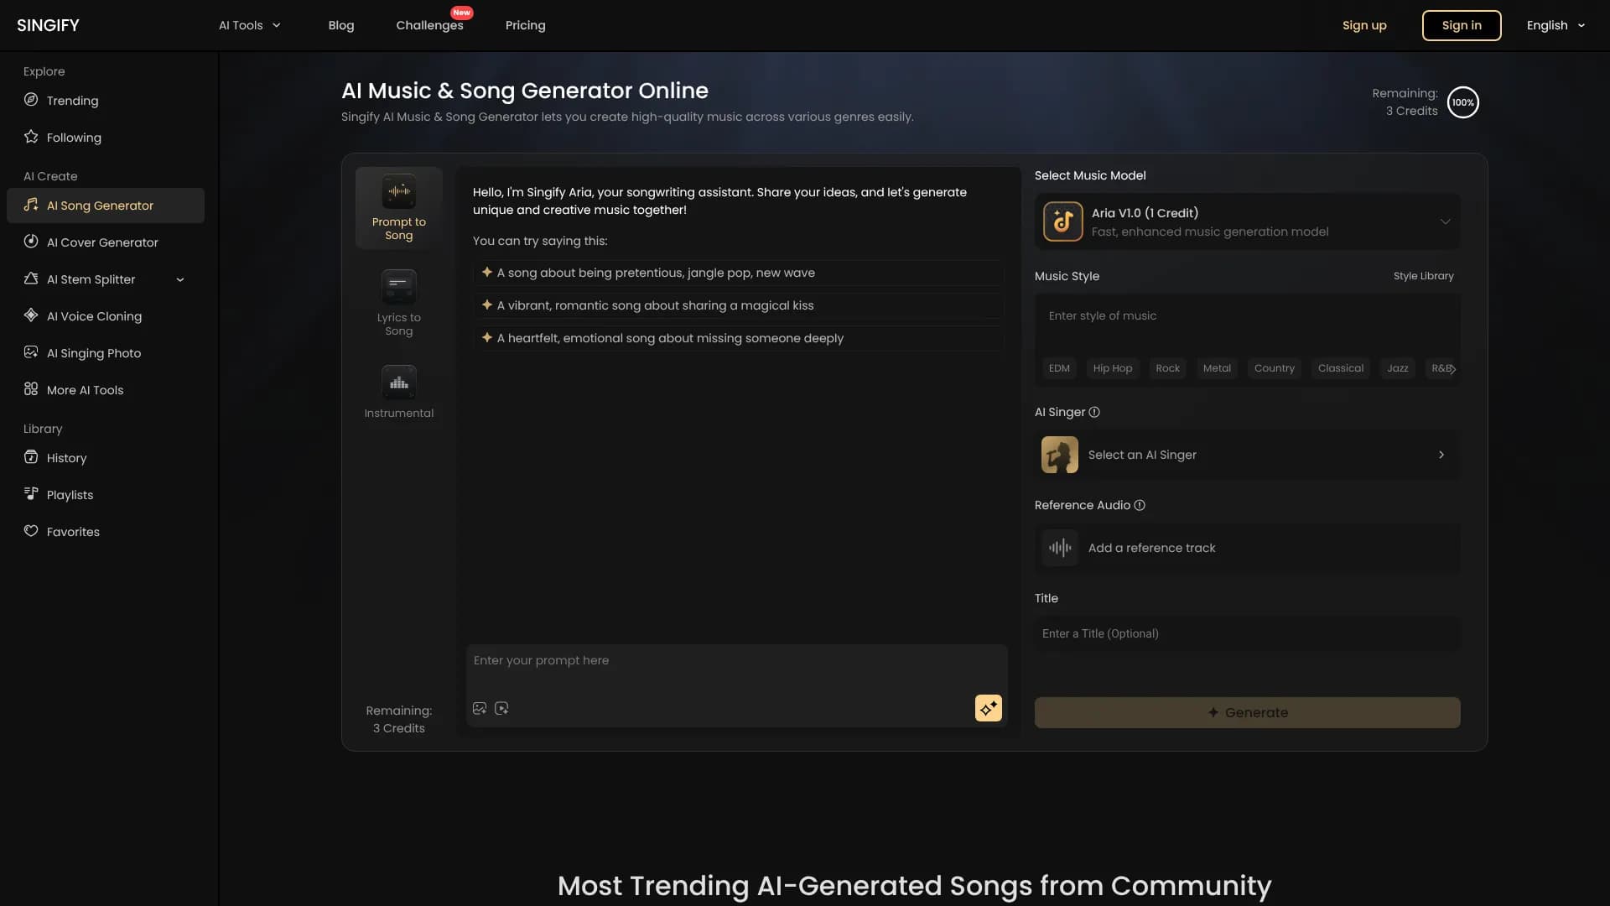Click the waveform icon for reference track
Image resolution: width=1610 pixels, height=906 pixels.
click(x=1060, y=548)
